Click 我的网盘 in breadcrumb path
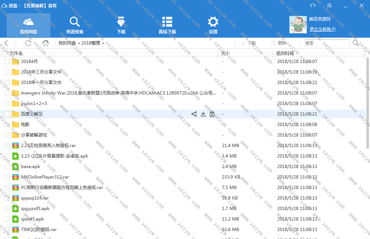This screenshot has width=370, height=239. [67, 43]
